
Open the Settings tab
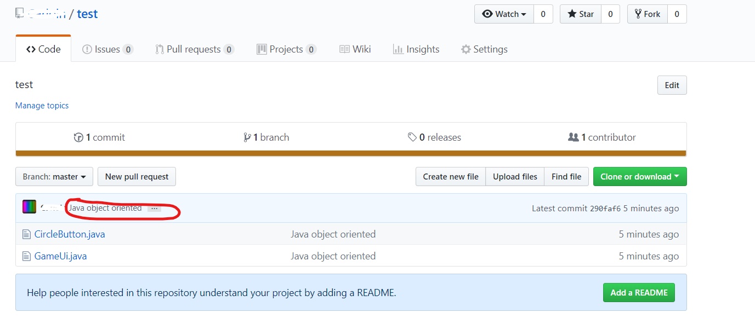(484, 49)
